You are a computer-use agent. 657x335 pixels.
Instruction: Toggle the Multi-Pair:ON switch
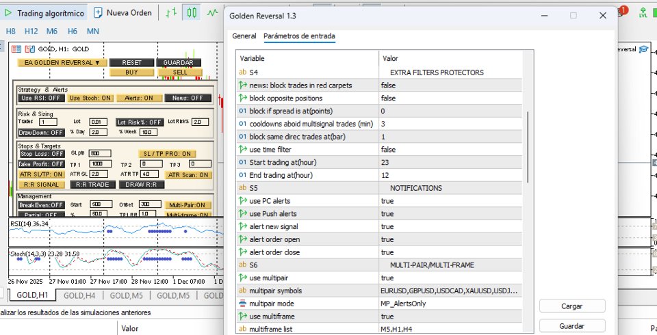188,205
